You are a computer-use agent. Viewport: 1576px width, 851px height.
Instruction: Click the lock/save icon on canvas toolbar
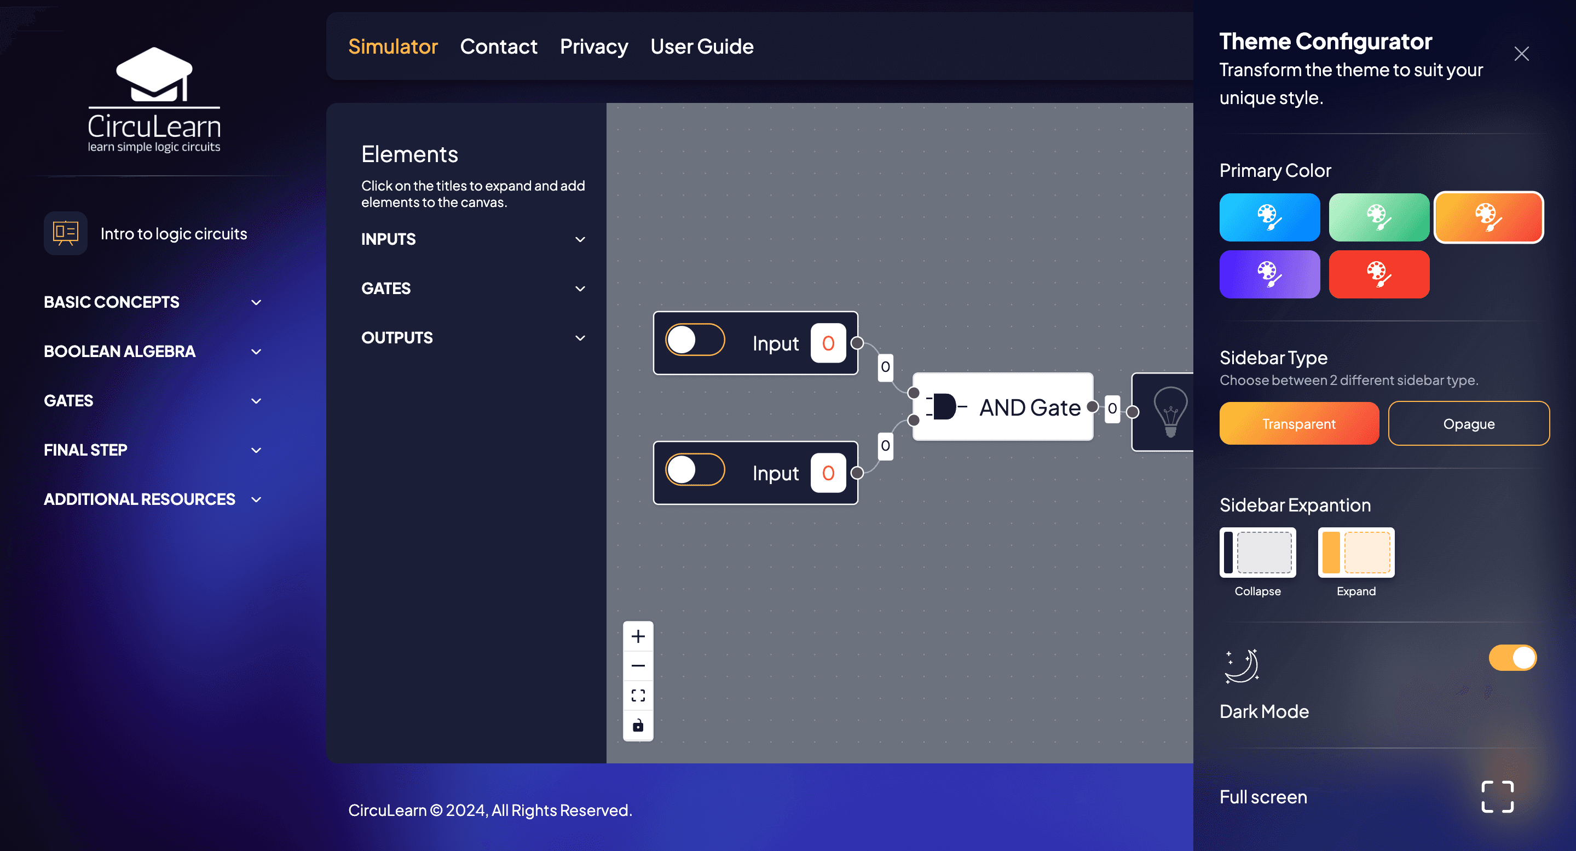click(638, 725)
